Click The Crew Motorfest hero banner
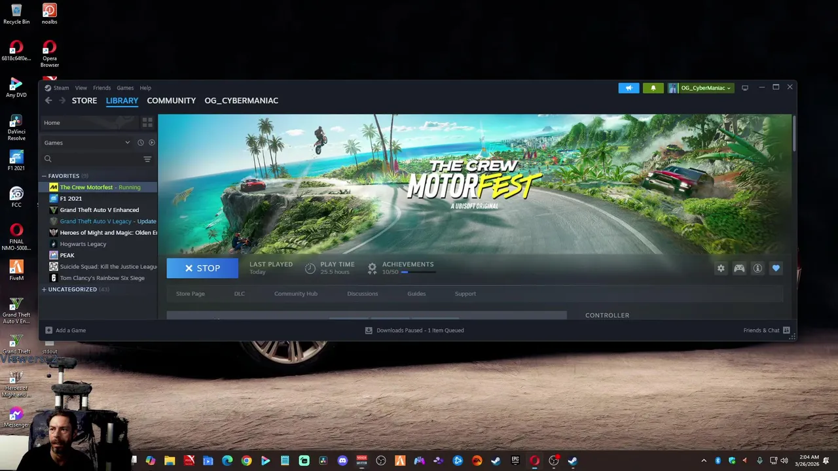 [x=475, y=184]
